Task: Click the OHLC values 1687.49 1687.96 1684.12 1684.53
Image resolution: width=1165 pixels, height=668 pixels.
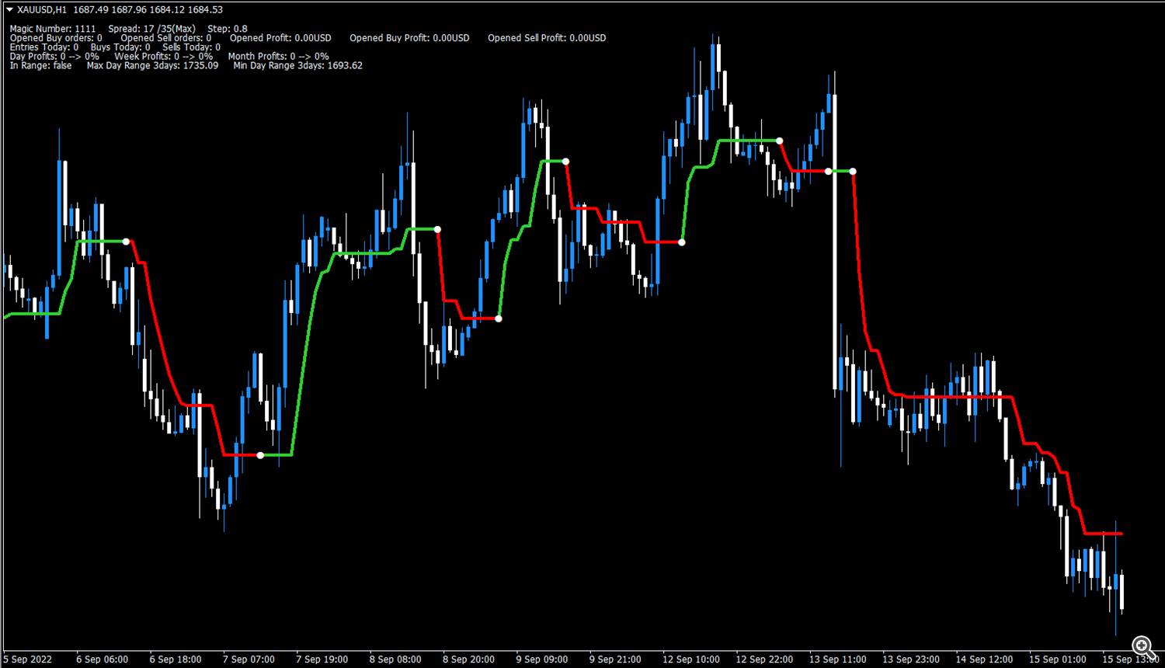Action: pos(148,10)
